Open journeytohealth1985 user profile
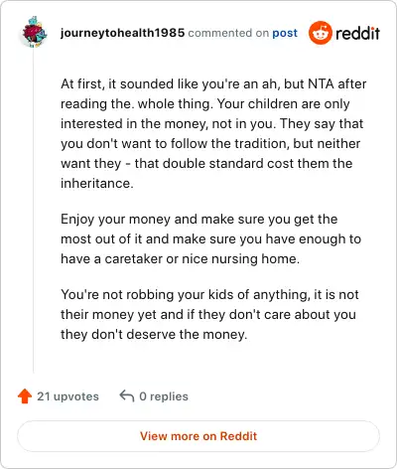This screenshot has height=469, width=397. click(x=122, y=33)
